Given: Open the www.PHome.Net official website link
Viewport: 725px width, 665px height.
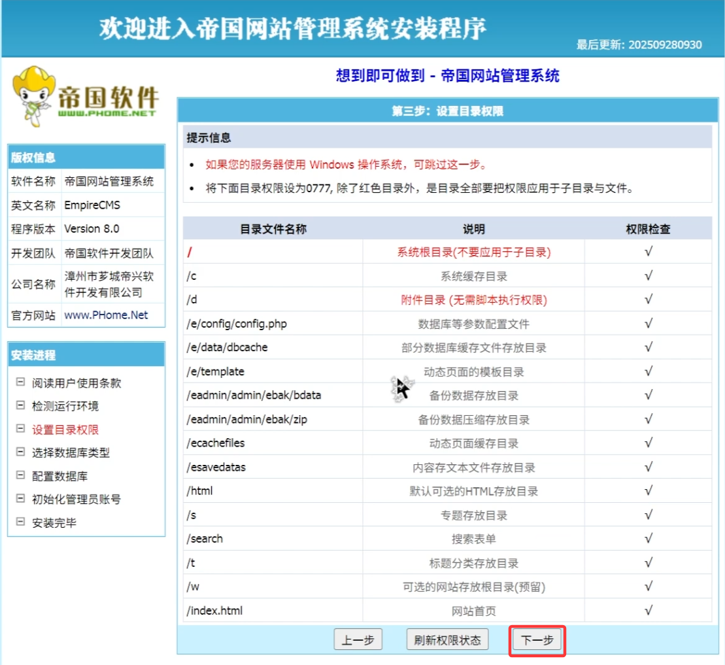Looking at the screenshot, I should tap(106, 315).
